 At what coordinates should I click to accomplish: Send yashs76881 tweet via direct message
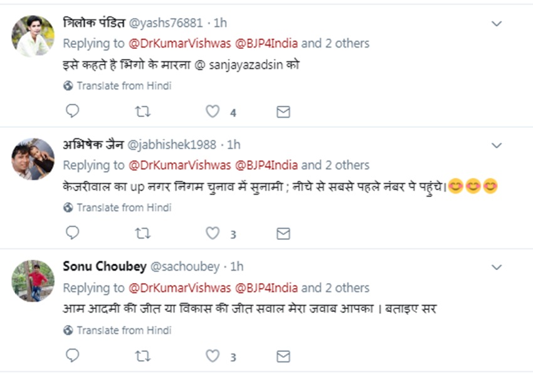pos(283,111)
